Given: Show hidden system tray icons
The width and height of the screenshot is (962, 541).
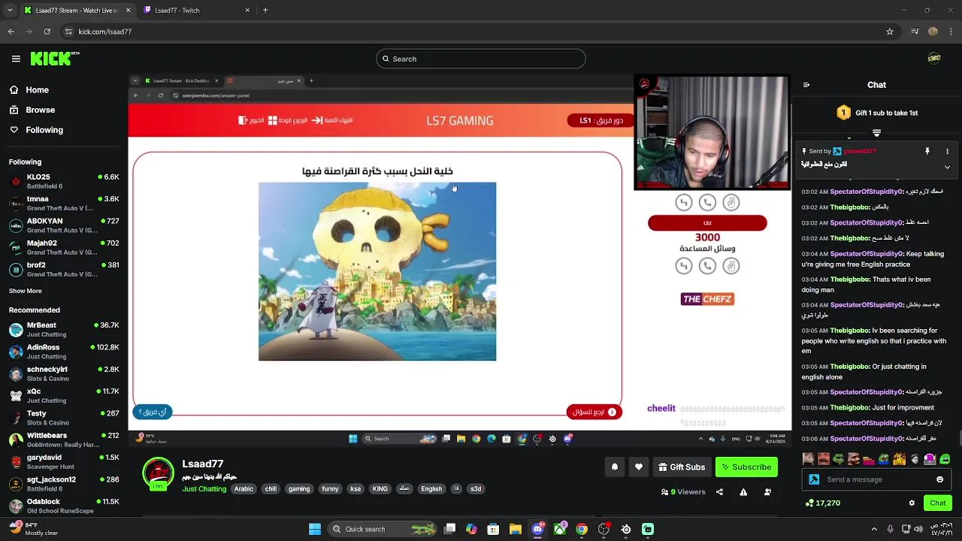Looking at the screenshot, I should point(874,529).
